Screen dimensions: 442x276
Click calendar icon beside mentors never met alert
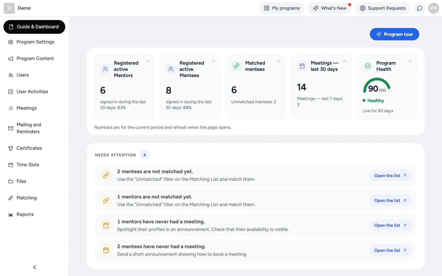pos(106,225)
